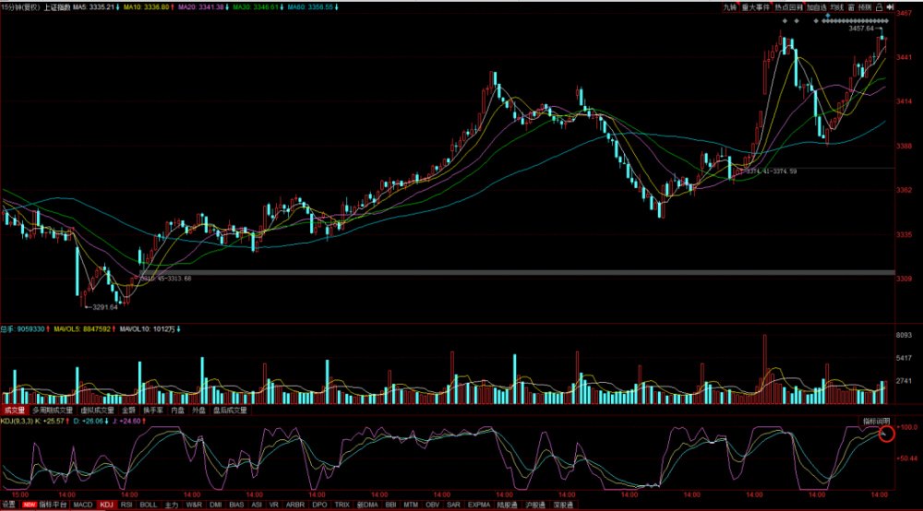Select the 成交量 volume tab
The image size is (923, 511).
[x=15, y=410]
